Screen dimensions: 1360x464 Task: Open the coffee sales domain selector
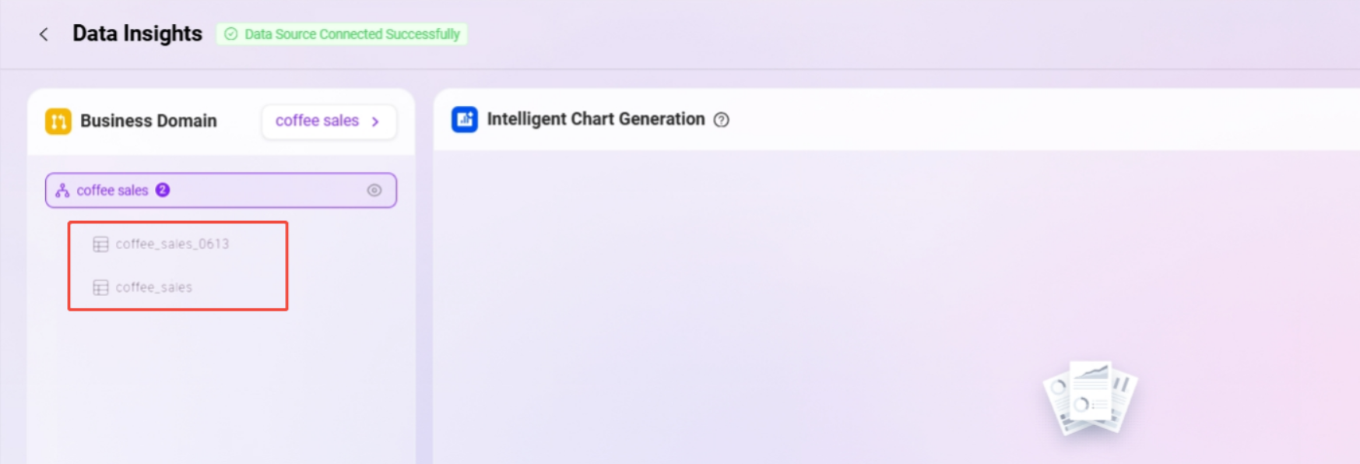tap(329, 121)
